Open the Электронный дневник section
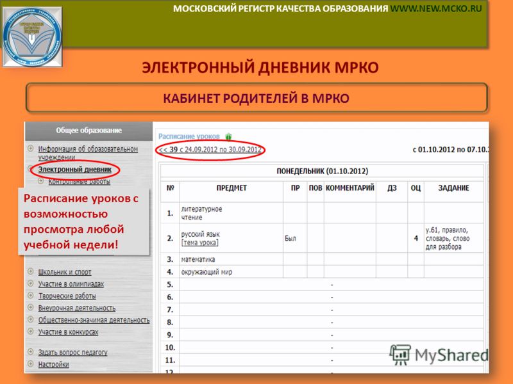Viewport: 513px width, 384px height. tap(75, 170)
